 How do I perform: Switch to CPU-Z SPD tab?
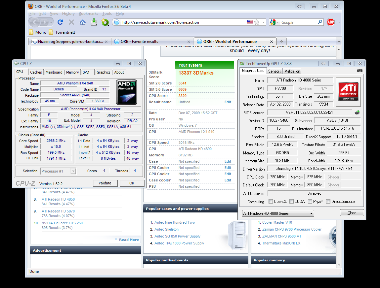click(86, 72)
